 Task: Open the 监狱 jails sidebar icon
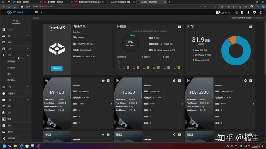(4, 119)
